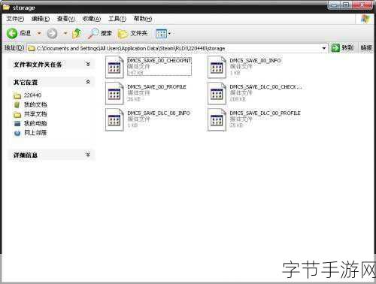Select DMC5_SAVE_00_INFO file icon

pos(217,67)
